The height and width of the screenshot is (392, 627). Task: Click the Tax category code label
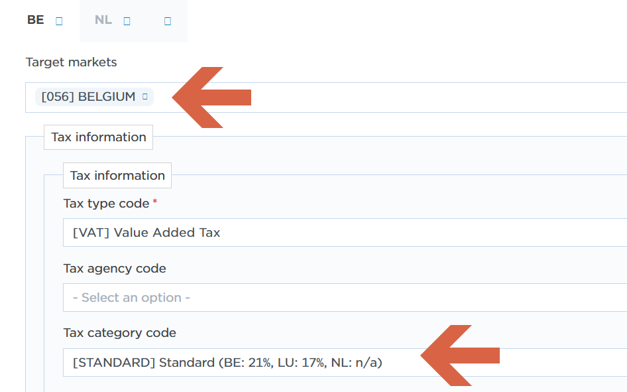120,333
